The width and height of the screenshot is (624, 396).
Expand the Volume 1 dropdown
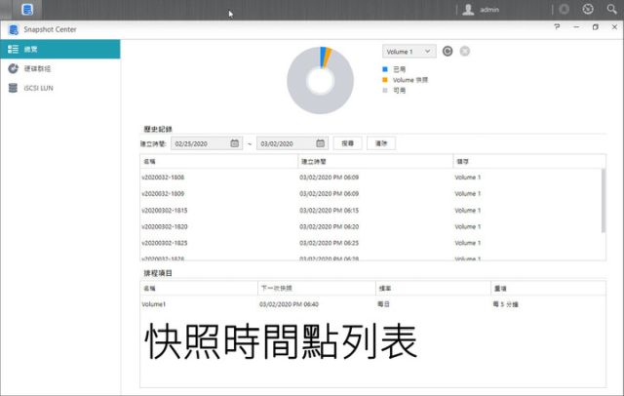pos(409,52)
